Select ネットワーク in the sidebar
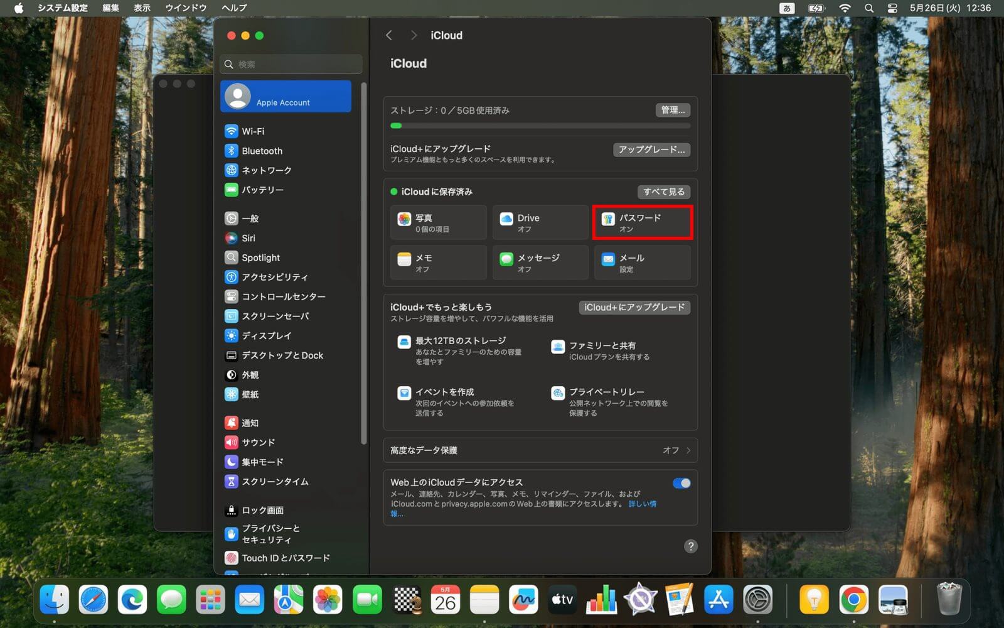This screenshot has height=628, width=1004. pos(286,170)
